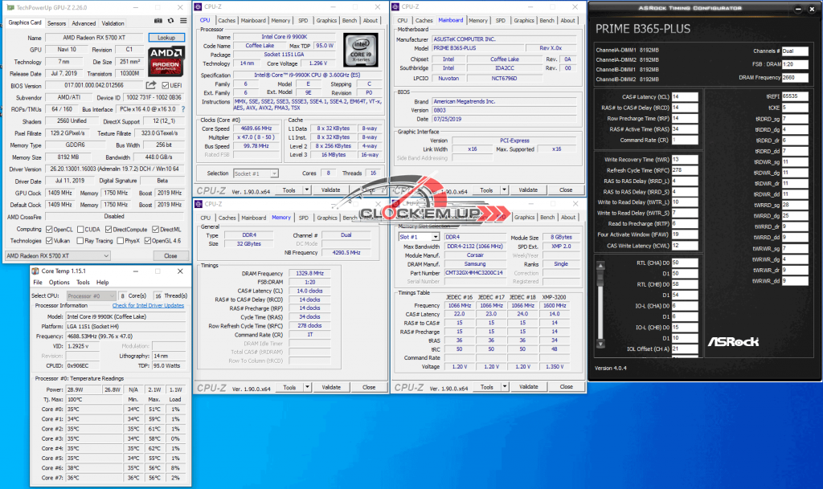Open the Options menu in Core Temp
The image size is (823, 489).
click(59, 283)
